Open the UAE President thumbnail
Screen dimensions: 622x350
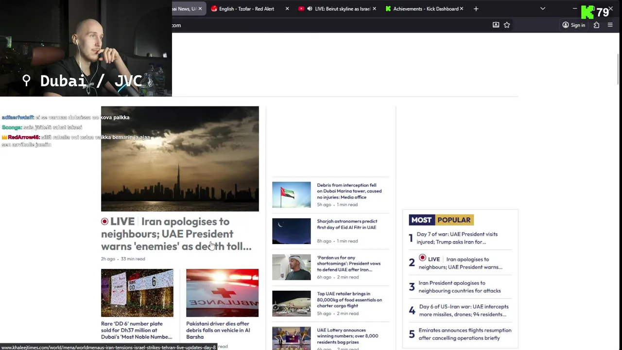click(291, 267)
